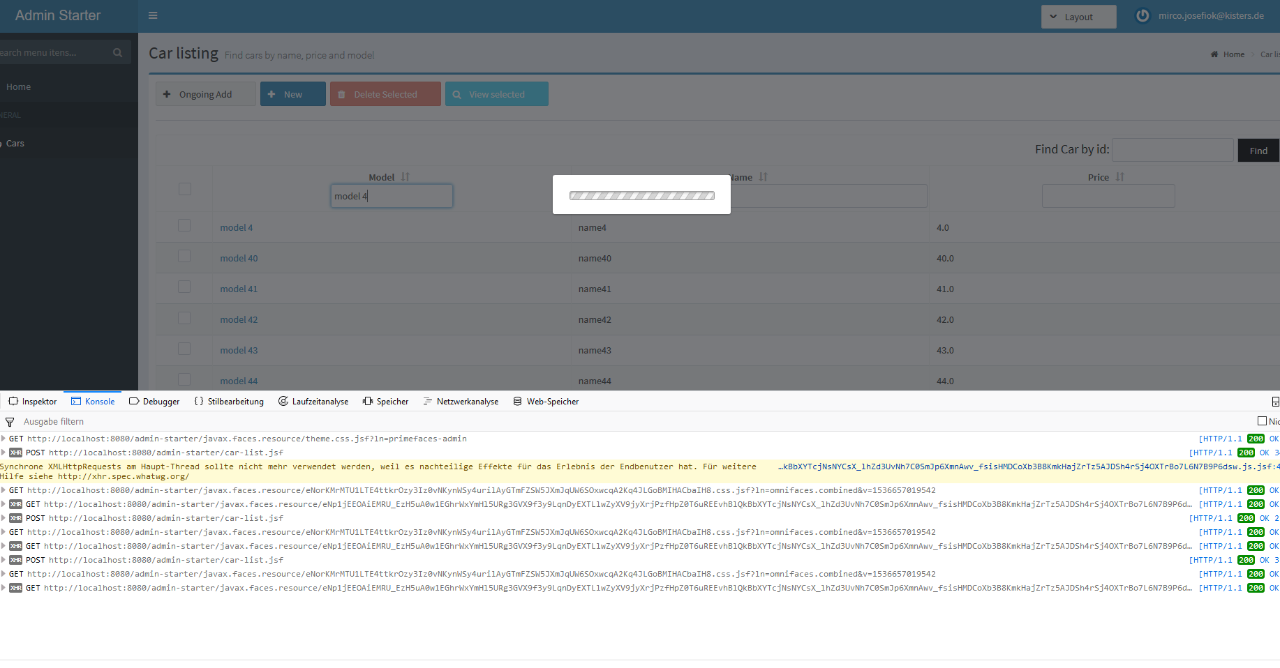Click the loading progress bar in dialog

[x=642, y=196]
